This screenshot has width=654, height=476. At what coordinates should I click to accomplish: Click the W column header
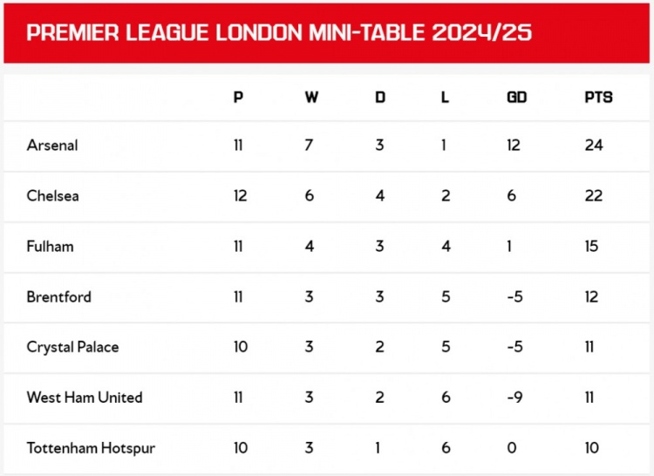tap(311, 98)
